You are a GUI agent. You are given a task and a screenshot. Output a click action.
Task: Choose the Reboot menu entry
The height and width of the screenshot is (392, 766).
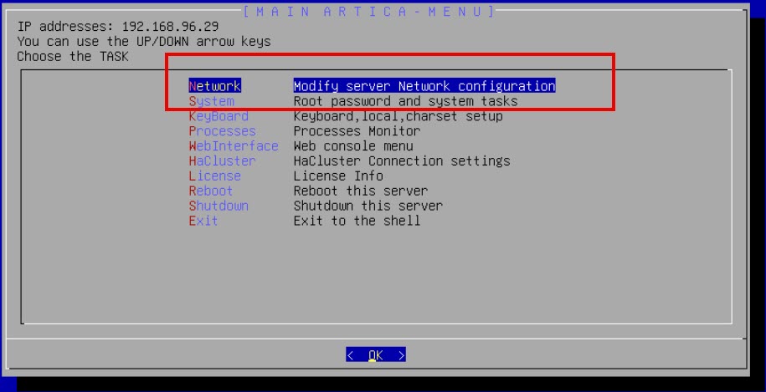point(211,191)
